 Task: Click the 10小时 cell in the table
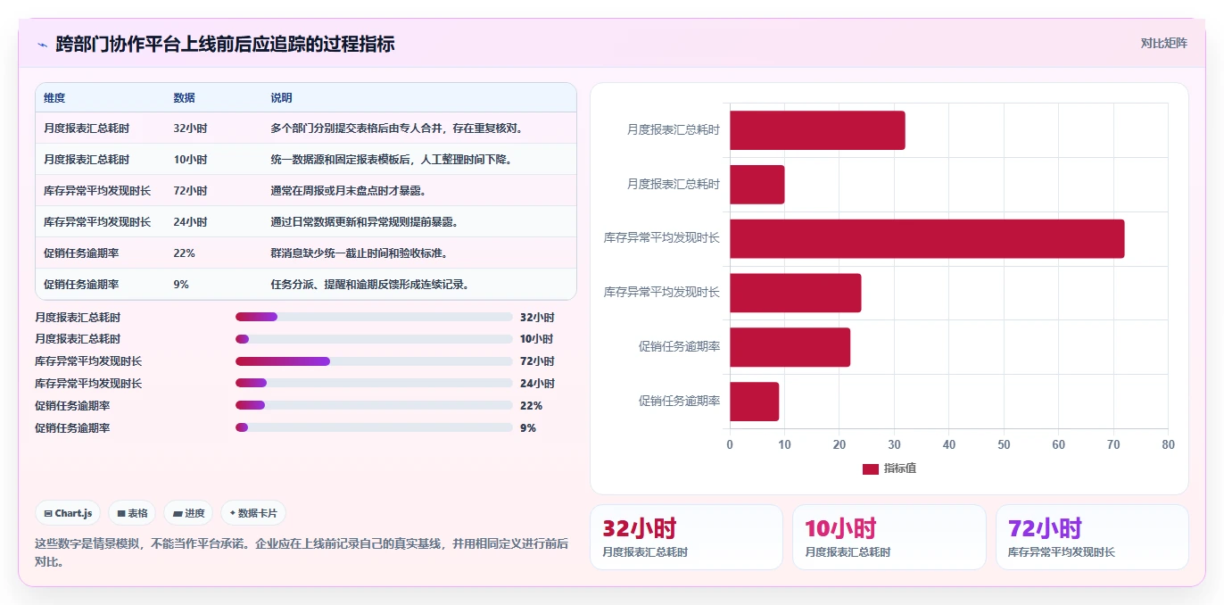(x=190, y=160)
